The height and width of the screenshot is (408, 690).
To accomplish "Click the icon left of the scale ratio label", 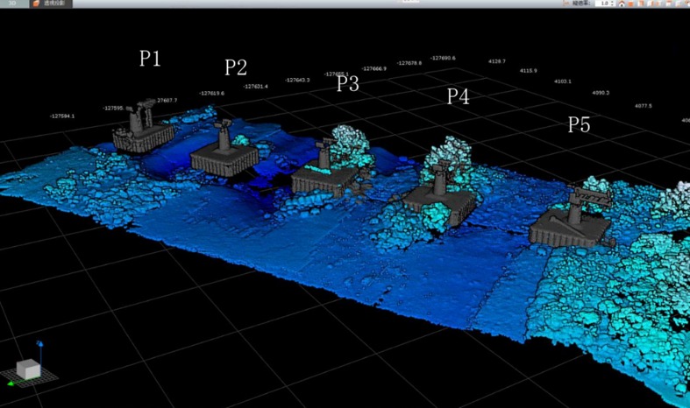I will point(566,4).
